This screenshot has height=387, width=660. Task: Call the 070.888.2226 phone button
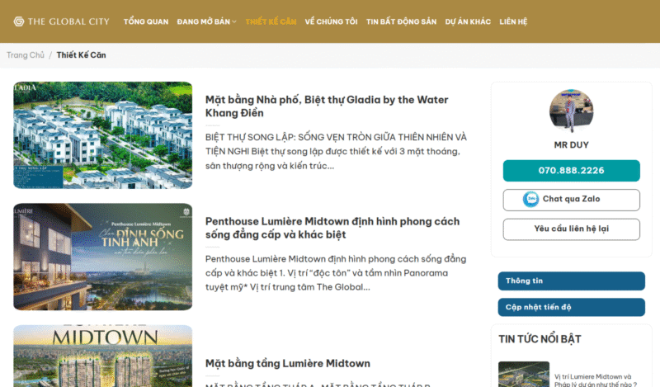(x=571, y=171)
